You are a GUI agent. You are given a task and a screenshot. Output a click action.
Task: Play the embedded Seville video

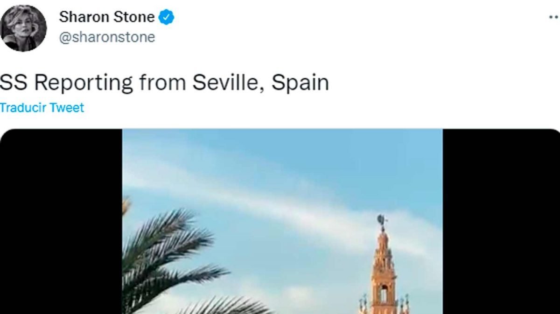click(282, 221)
